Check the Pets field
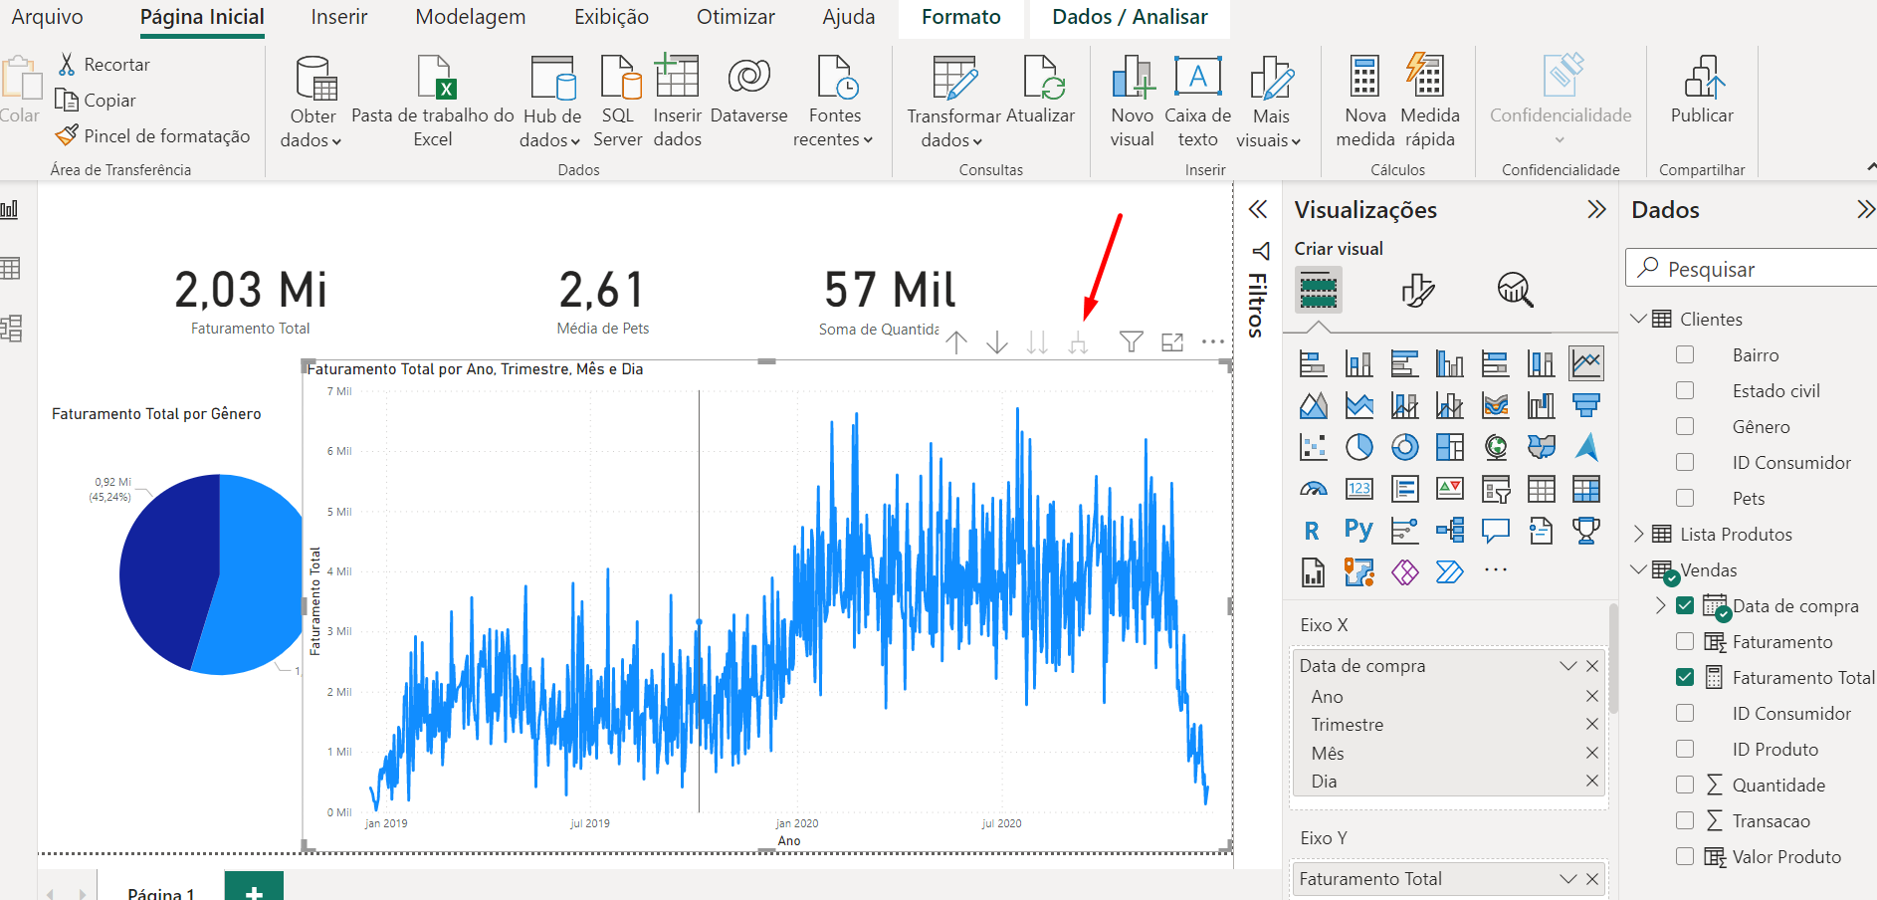Screen dimensions: 1877x900 (1685, 498)
